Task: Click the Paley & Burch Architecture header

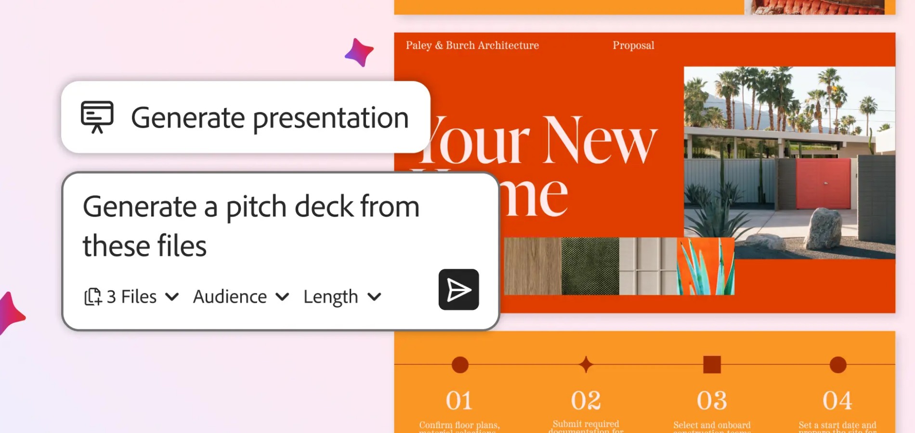Action: coord(471,45)
